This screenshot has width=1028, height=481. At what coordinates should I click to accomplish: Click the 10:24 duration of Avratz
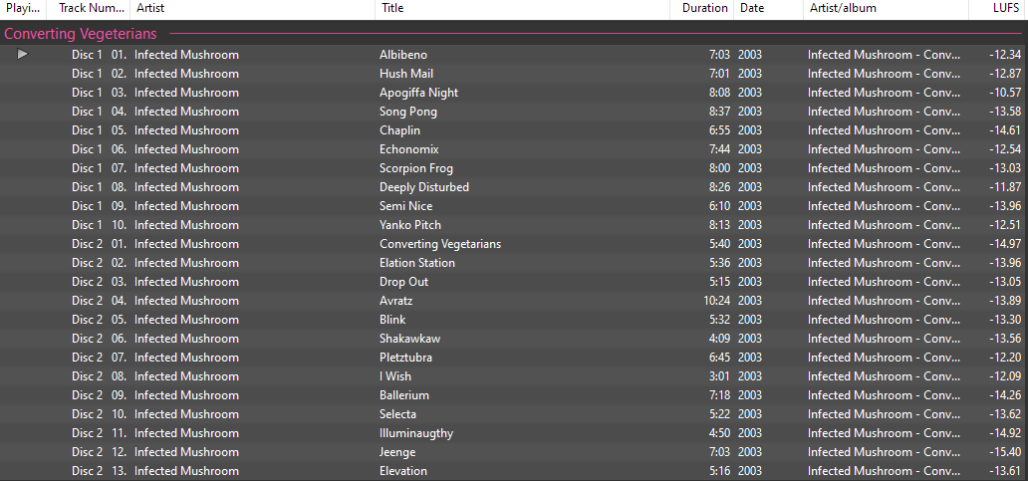(715, 301)
